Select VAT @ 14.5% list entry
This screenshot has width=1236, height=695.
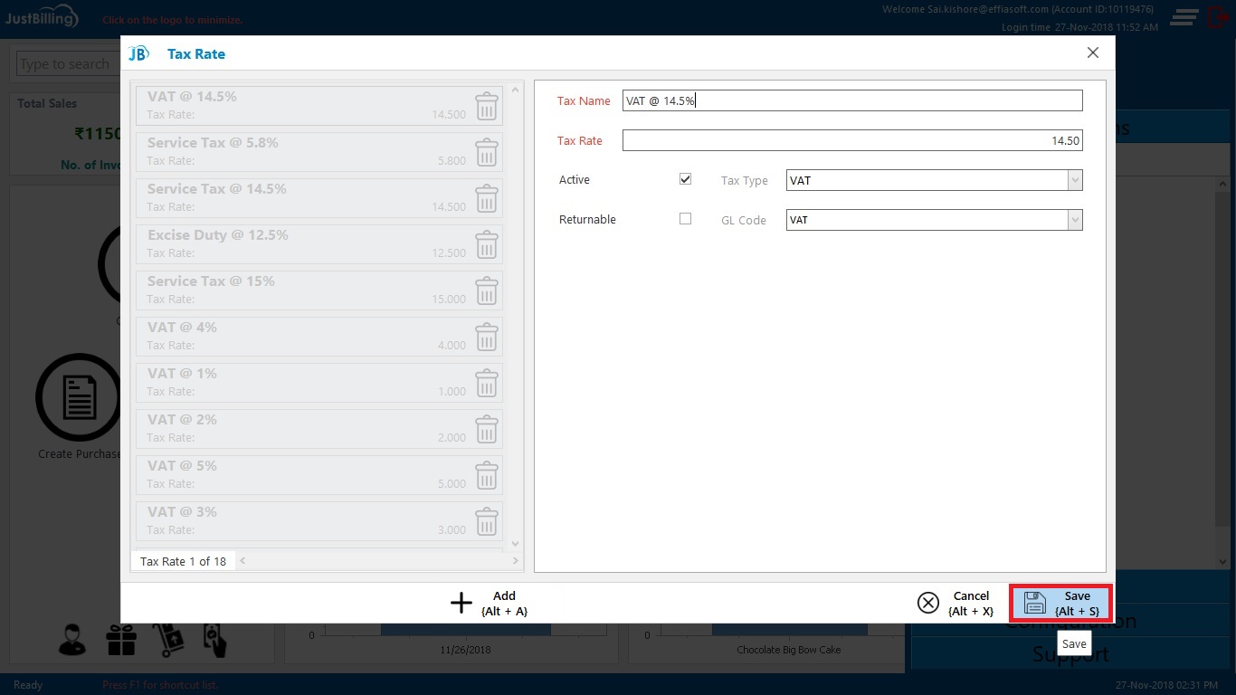point(319,106)
